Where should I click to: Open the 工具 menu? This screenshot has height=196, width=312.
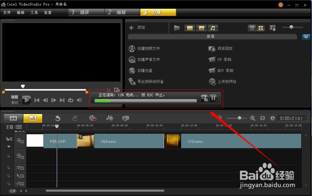pyautogui.click(x=34, y=13)
